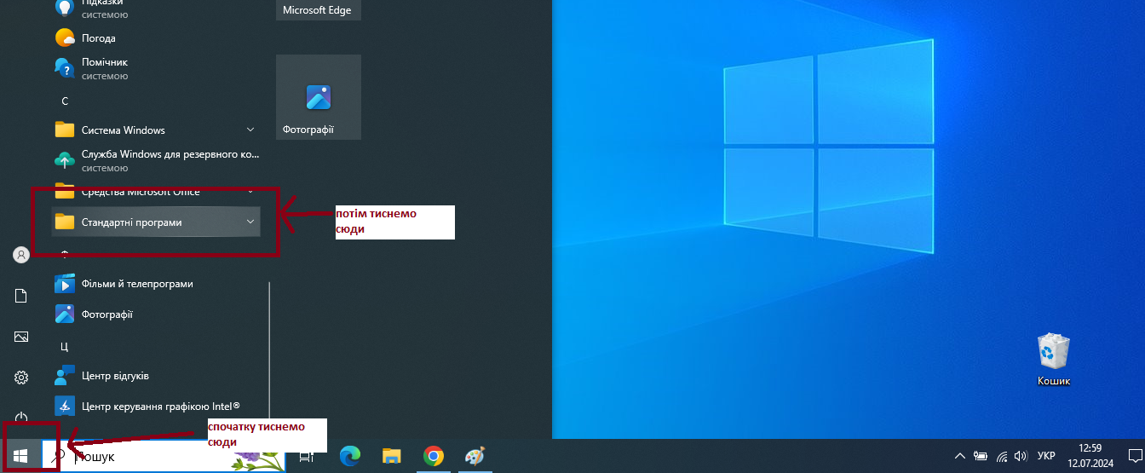Expand the Стандартні програми folder
The width and height of the screenshot is (1145, 473).
pos(155,222)
